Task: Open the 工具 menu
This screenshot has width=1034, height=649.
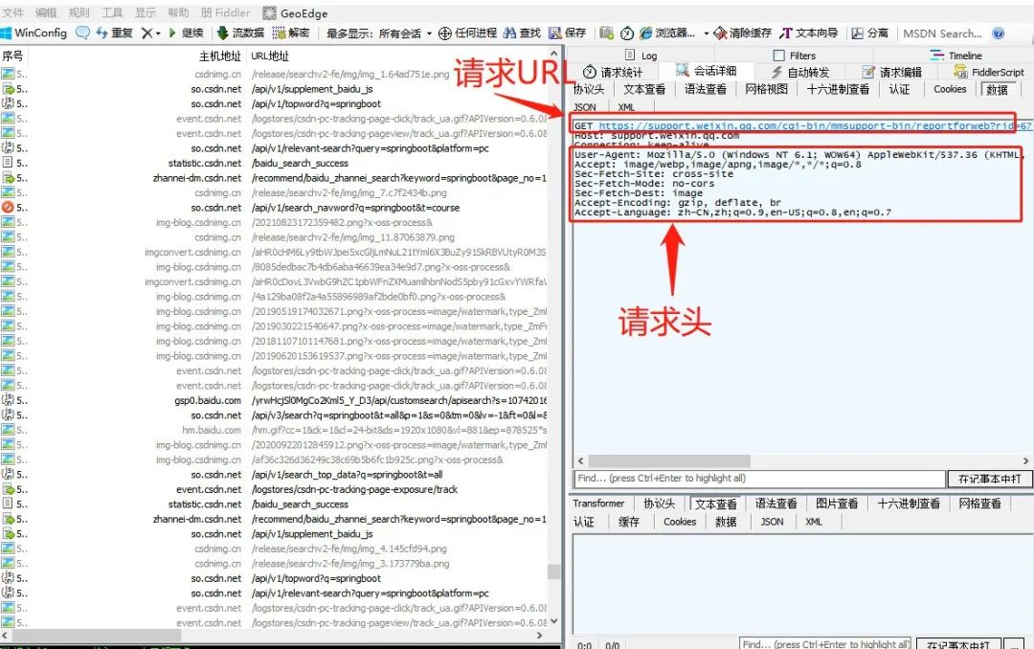Action: 112,12
